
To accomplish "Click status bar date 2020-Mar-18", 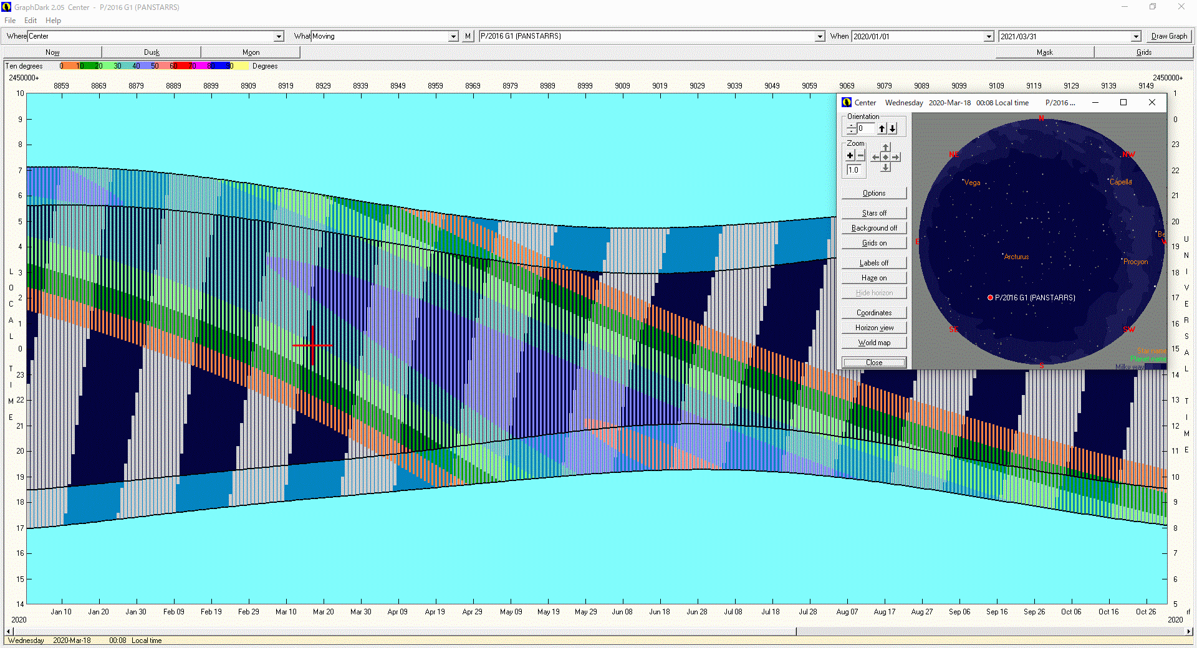I will [x=72, y=641].
